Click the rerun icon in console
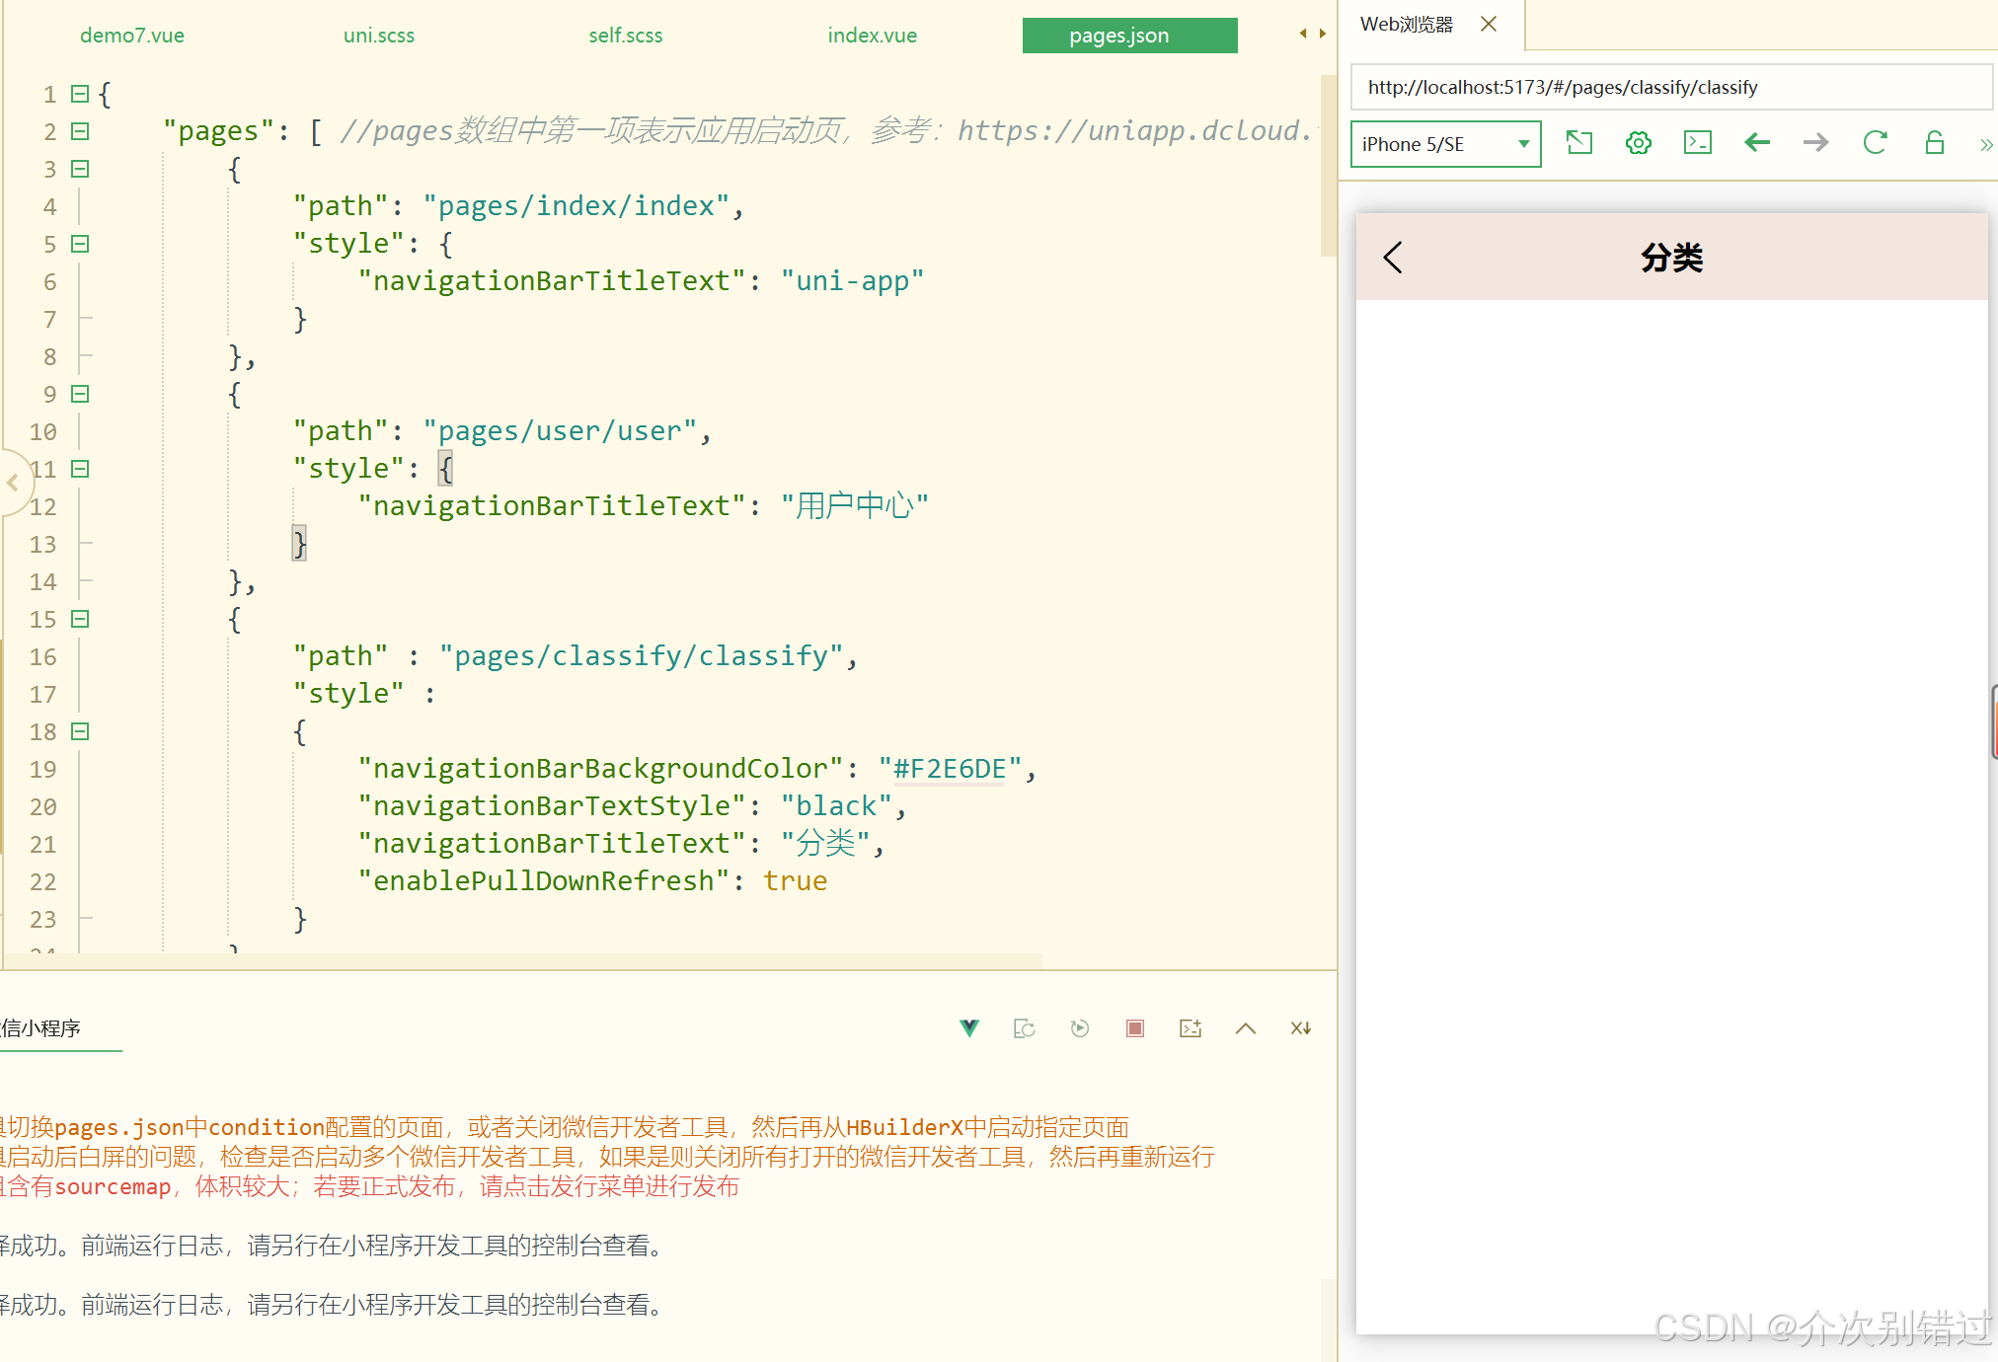1998x1362 pixels. (x=1080, y=1028)
